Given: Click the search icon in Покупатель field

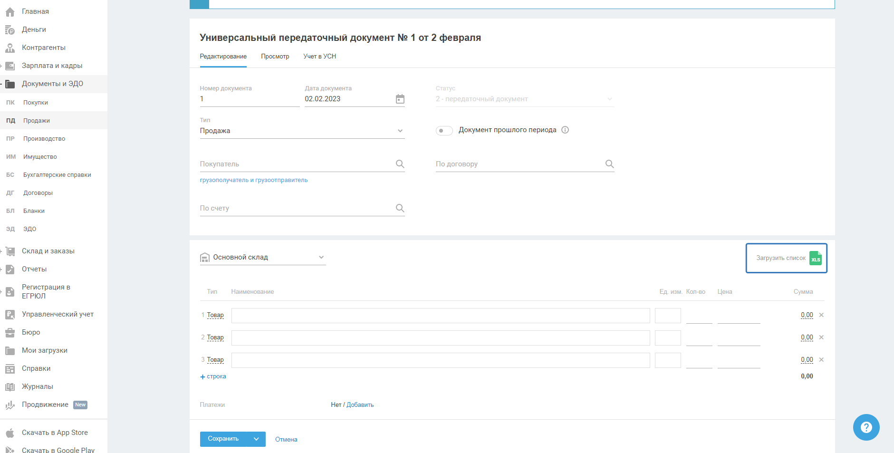Looking at the screenshot, I should click(400, 164).
